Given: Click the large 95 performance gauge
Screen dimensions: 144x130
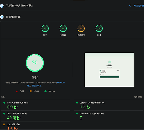Looking at the screenshot, I should coord(35,63).
